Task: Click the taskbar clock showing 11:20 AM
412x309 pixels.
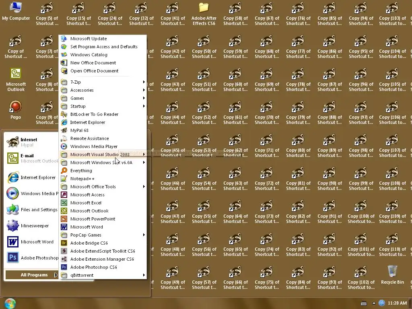Action: click(x=397, y=303)
